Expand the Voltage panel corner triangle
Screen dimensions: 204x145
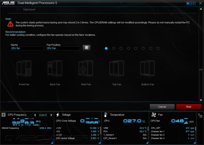99,143
